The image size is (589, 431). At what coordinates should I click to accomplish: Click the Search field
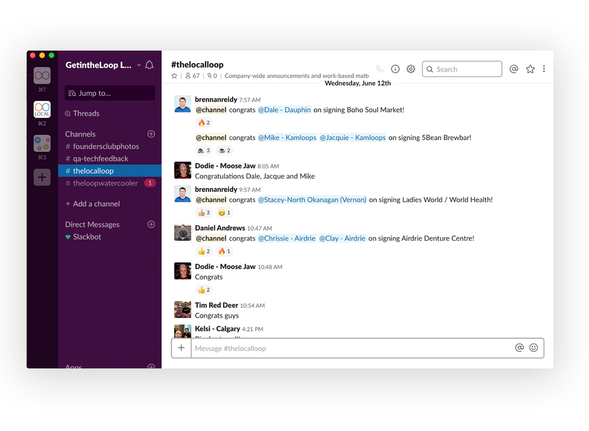462,69
